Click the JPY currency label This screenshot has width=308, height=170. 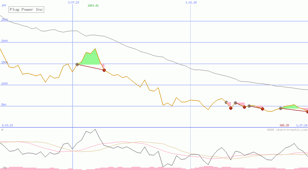4,5
